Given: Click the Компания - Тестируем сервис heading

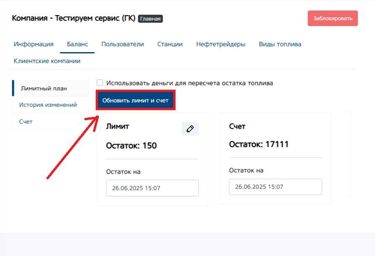Looking at the screenshot, I should coord(74,18).
